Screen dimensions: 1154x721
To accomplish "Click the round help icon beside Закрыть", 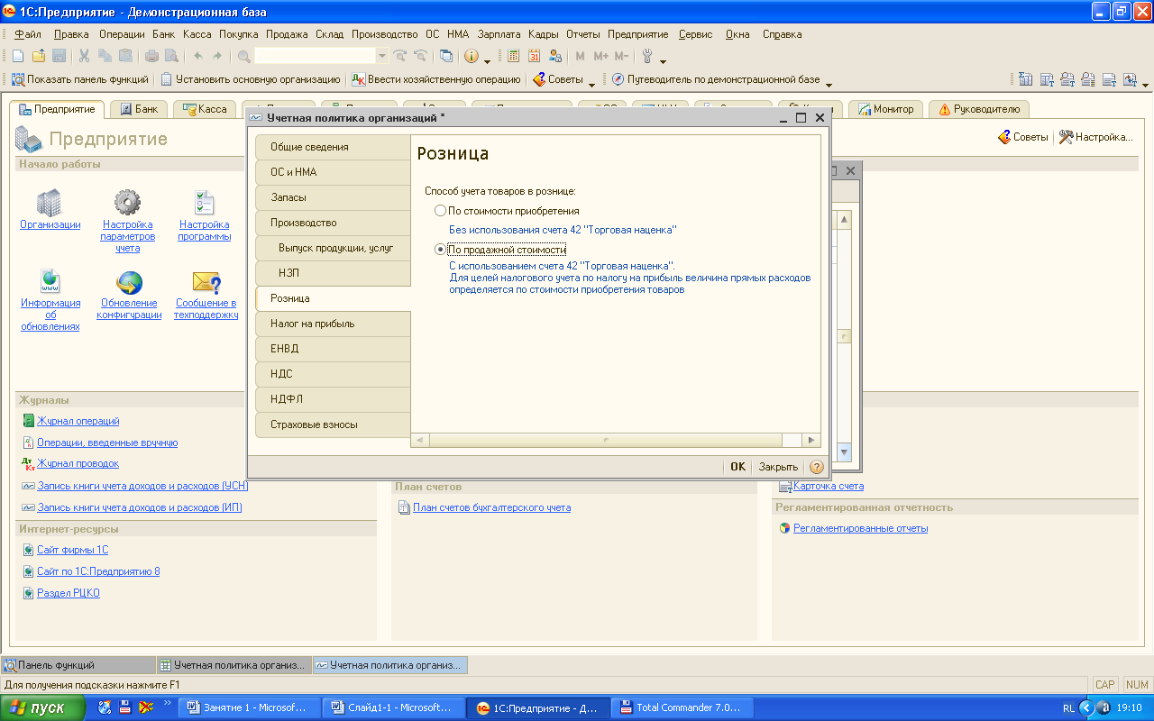I will tap(817, 467).
